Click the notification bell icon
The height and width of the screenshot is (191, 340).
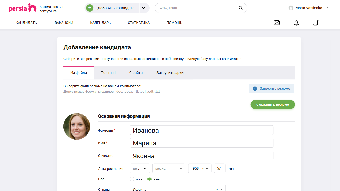tap(296, 23)
